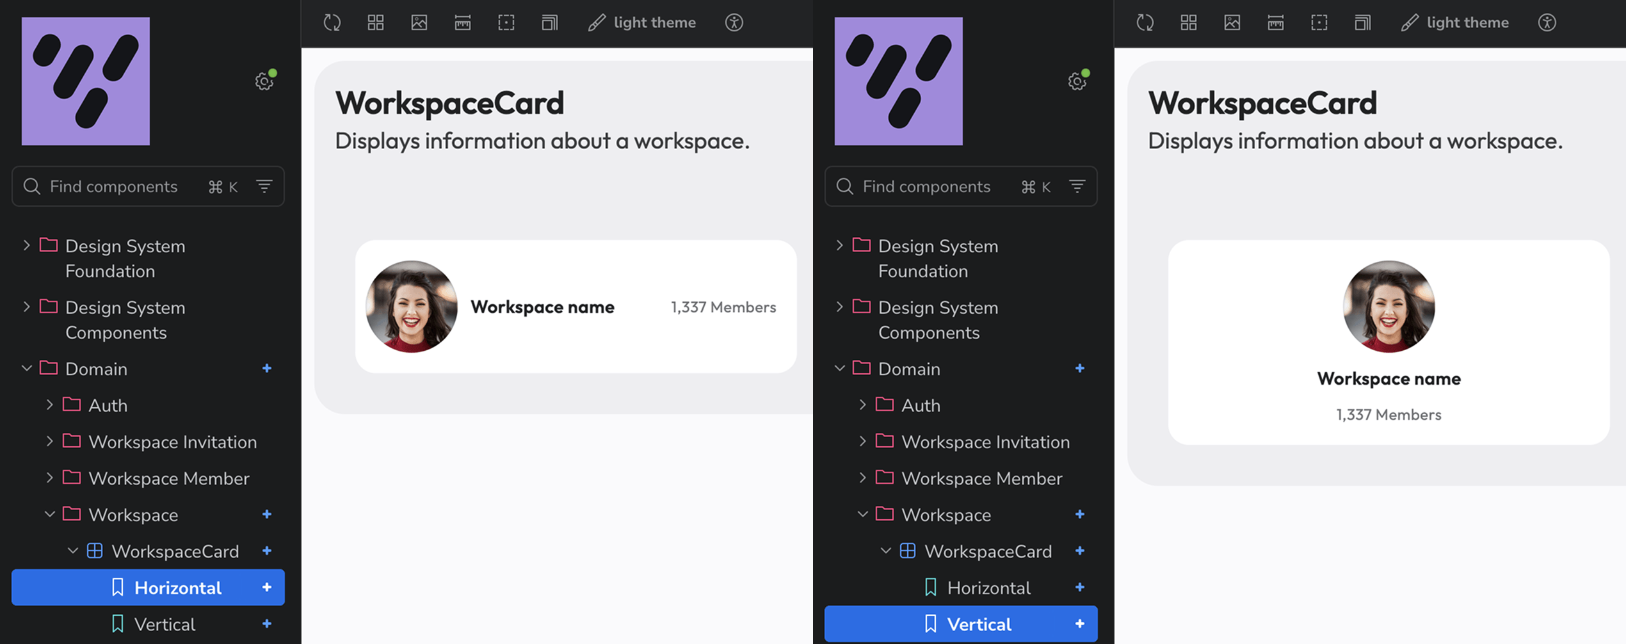1626x644 pixels.
Task: Click the remount/sync icon in left toolbar
Action: [332, 22]
